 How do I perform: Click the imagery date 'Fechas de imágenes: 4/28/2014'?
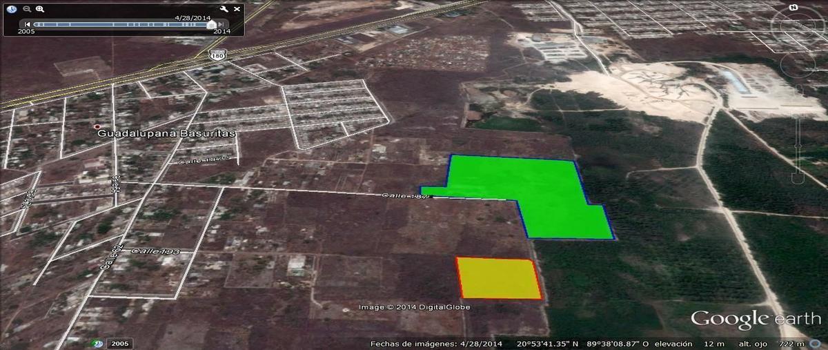click(x=436, y=344)
